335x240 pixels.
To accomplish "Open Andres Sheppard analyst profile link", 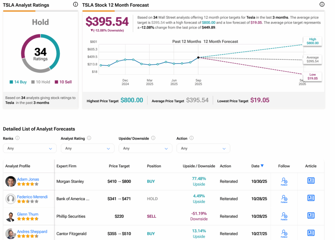I will 32,231.
